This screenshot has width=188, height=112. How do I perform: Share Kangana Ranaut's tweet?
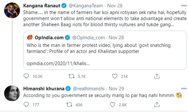point(157,76)
